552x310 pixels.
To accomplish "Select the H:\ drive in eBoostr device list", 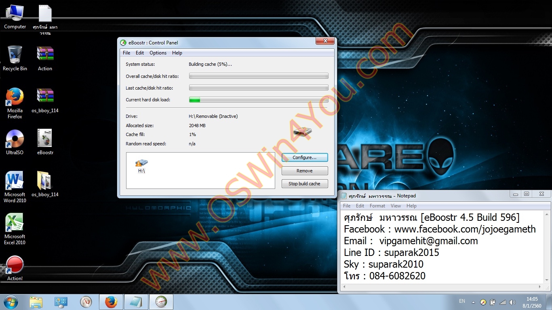I will click(141, 166).
